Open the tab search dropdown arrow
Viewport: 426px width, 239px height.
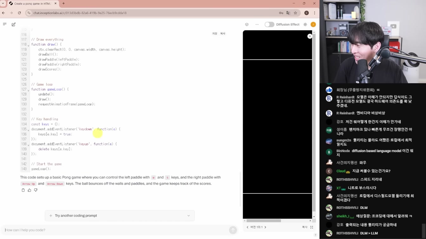(3, 3)
